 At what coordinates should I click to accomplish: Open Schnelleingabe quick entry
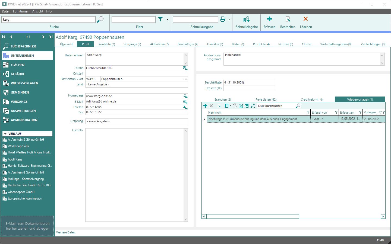pyautogui.click(x=247, y=22)
